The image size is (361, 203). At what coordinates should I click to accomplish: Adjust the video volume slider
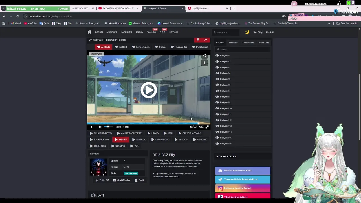(109, 127)
